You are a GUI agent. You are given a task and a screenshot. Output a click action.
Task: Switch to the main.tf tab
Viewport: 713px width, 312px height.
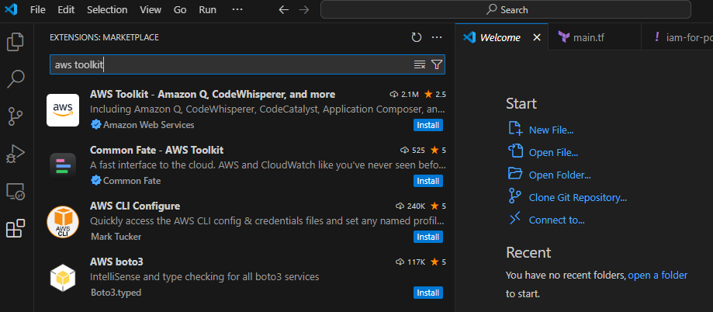point(588,37)
